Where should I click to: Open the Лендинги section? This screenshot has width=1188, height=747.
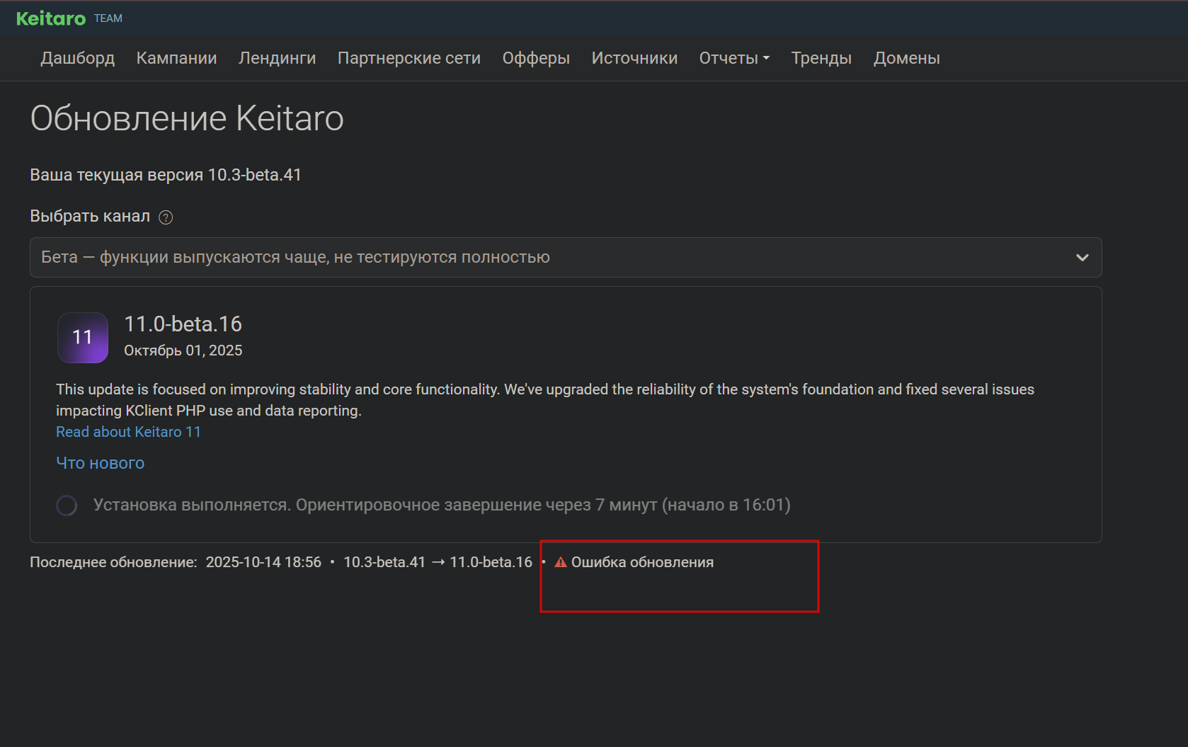pyautogui.click(x=277, y=58)
